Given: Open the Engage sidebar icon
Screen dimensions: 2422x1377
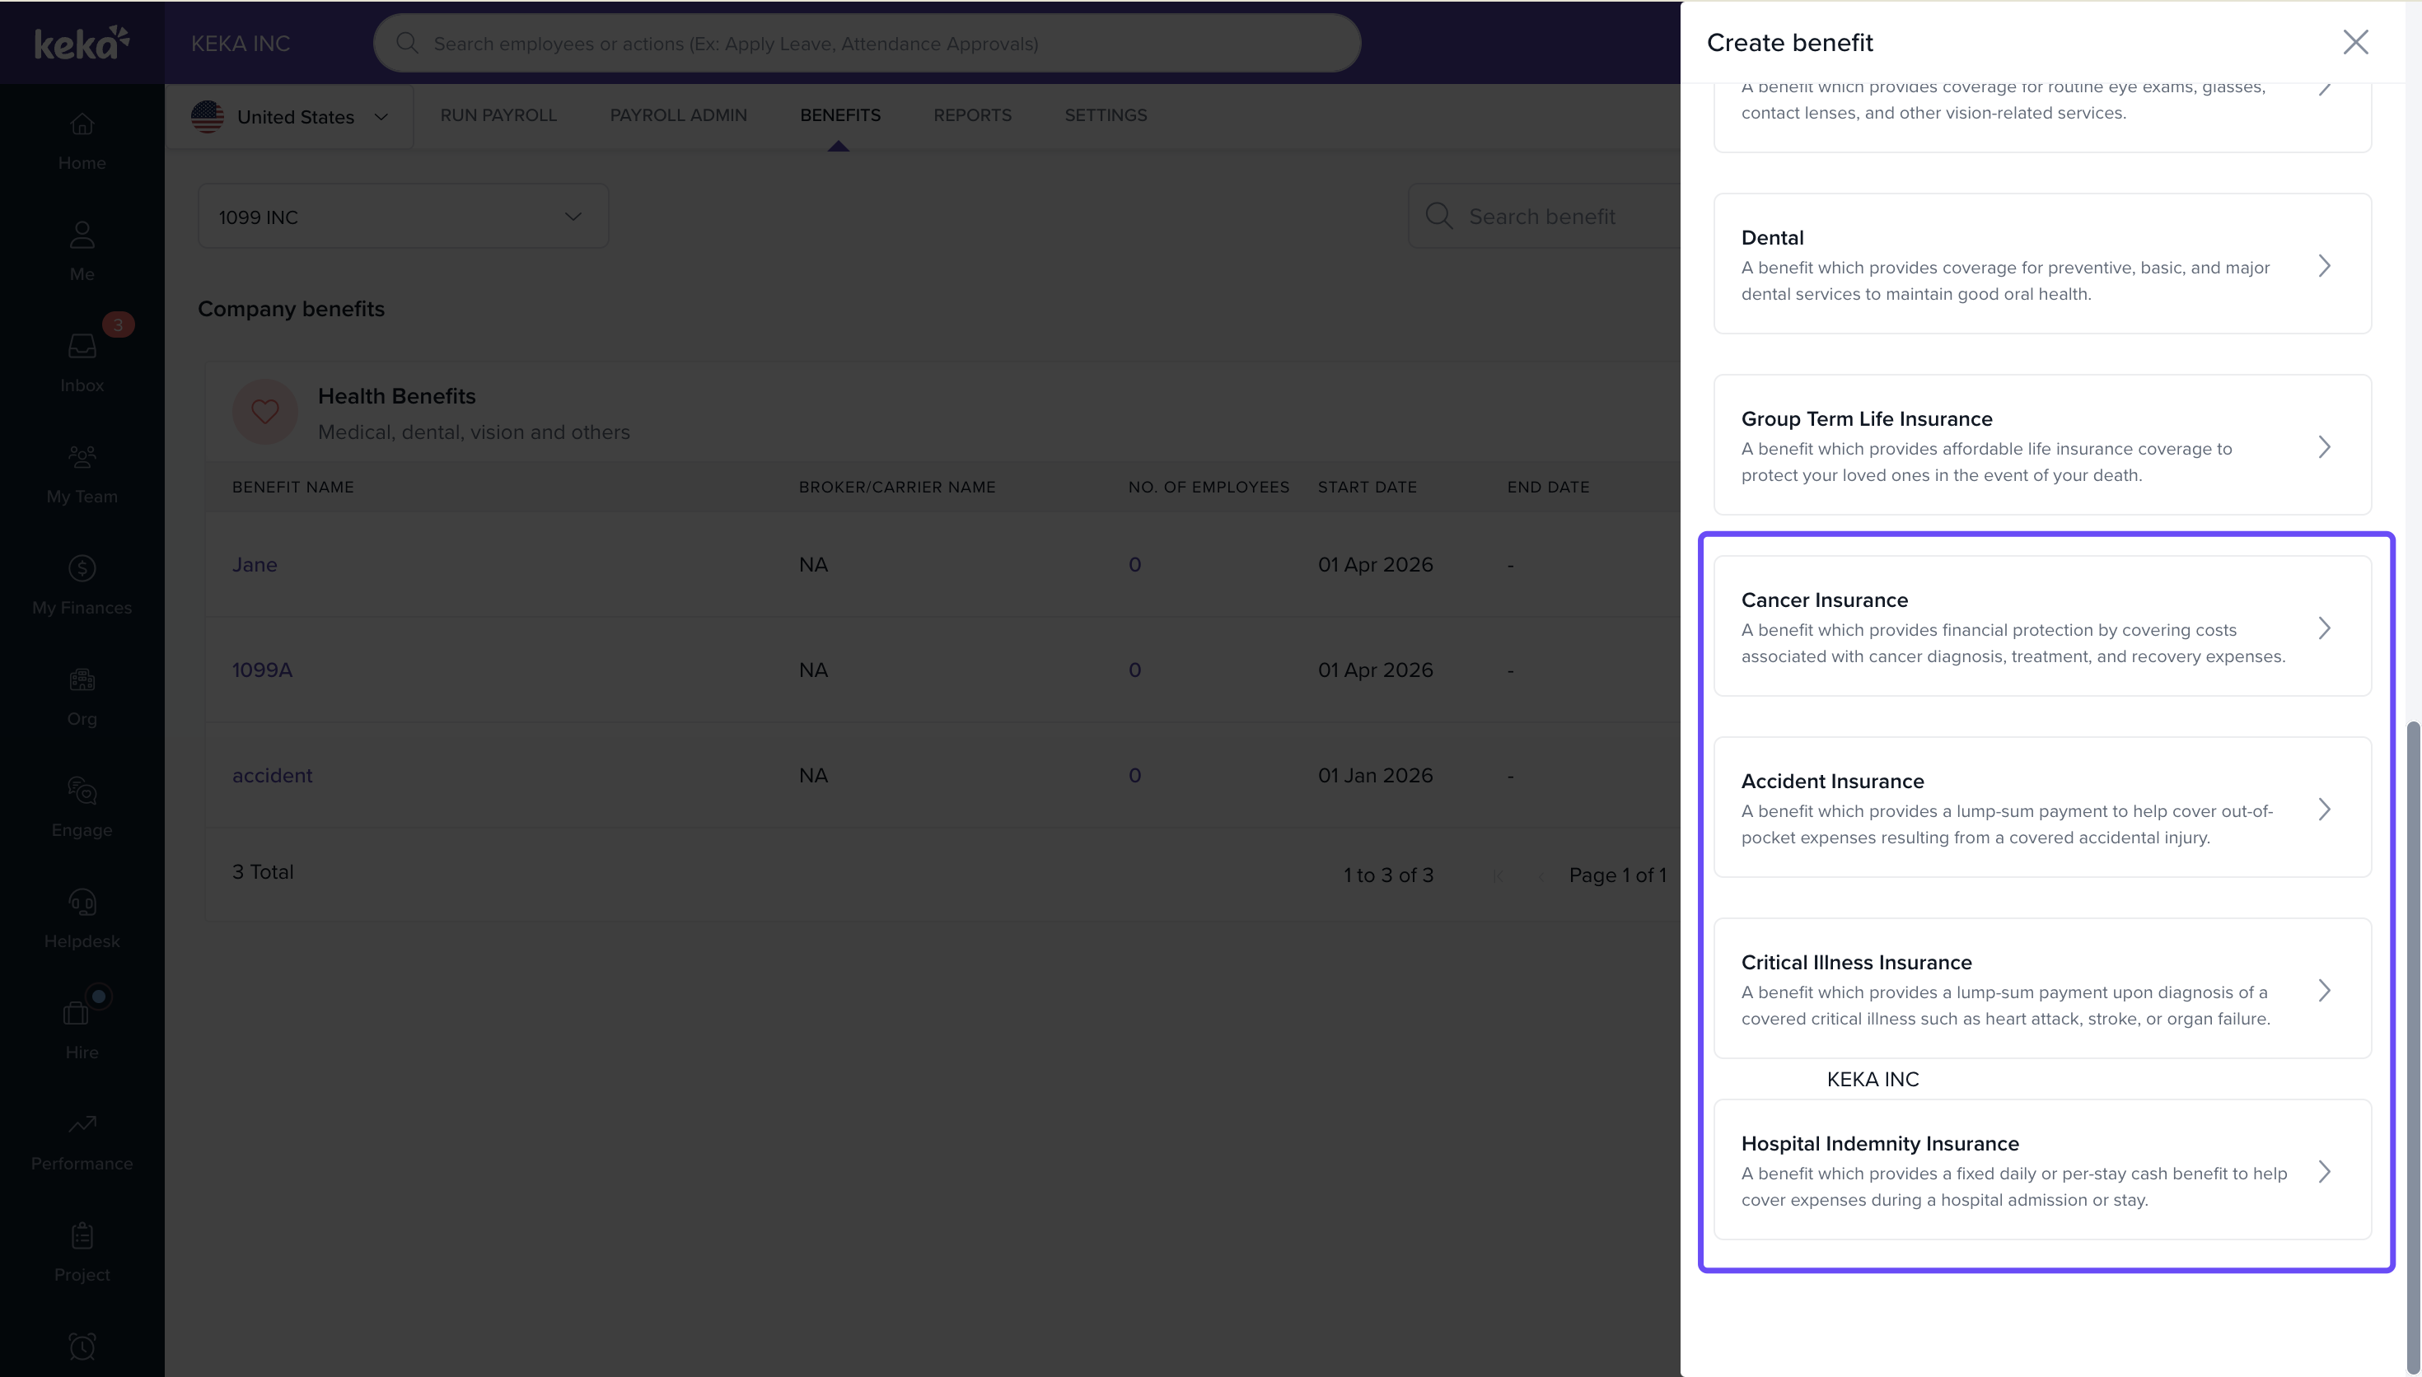Looking at the screenshot, I should pos(82,791).
